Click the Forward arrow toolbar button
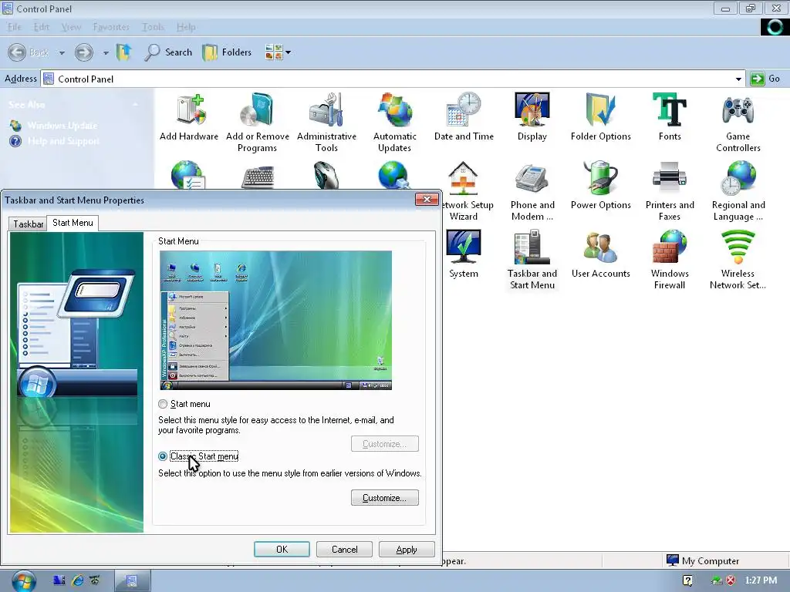This screenshot has height=592, width=790. [83, 52]
